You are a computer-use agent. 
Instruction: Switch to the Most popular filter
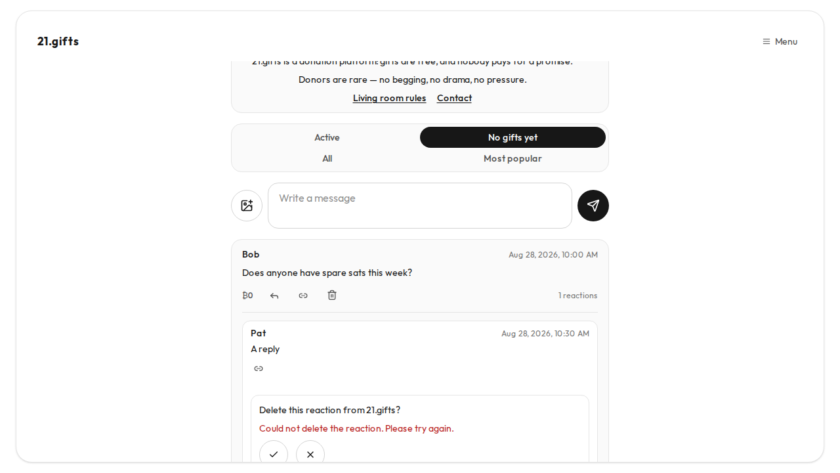pyautogui.click(x=513, y=158)
